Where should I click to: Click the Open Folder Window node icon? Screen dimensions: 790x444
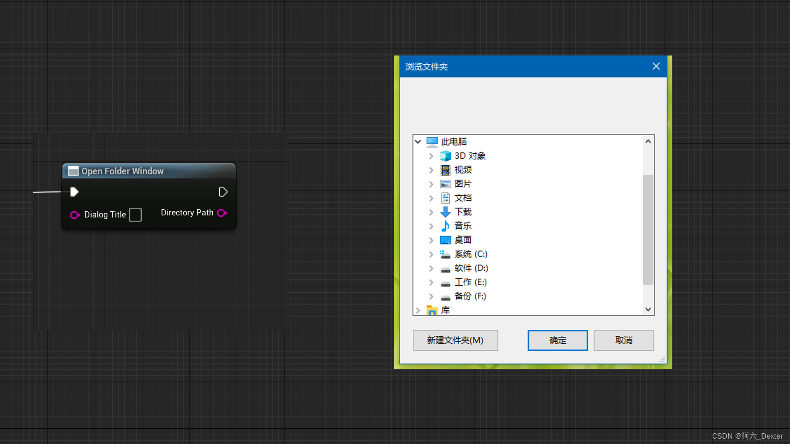[73, 171]
